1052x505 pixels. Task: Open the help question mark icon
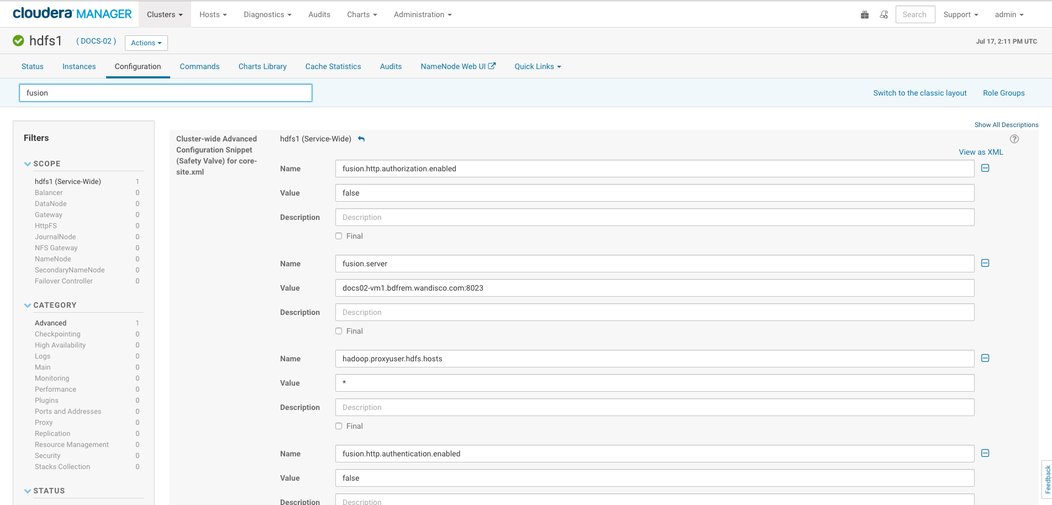[1015, 139]
